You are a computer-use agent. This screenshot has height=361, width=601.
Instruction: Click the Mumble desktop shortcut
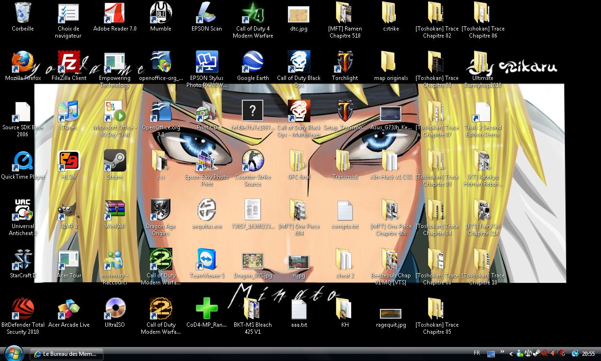161,13
